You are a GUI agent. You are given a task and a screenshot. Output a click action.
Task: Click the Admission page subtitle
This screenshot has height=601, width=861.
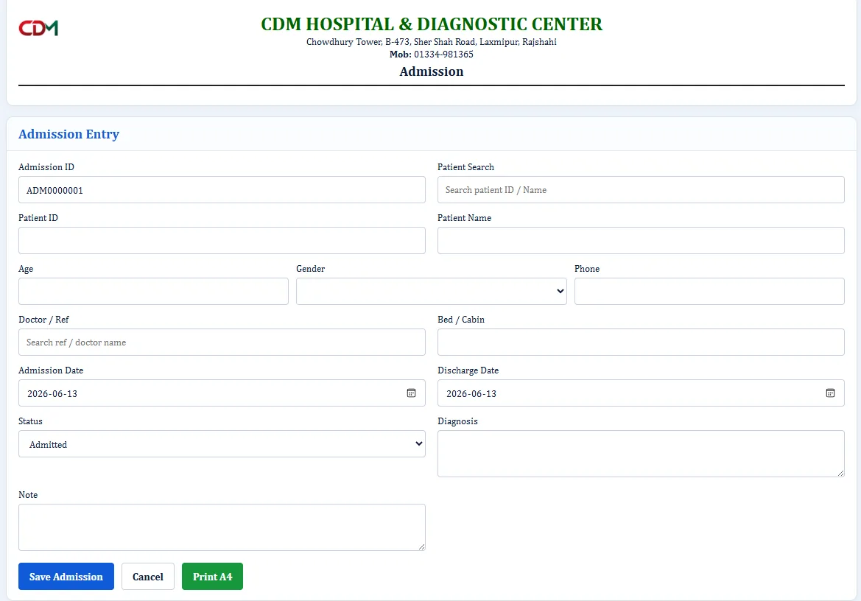coord(431,71)
